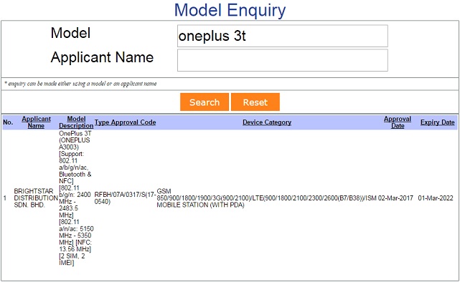
Task: Click the orange Reset button
Action: tap(255, 102)
